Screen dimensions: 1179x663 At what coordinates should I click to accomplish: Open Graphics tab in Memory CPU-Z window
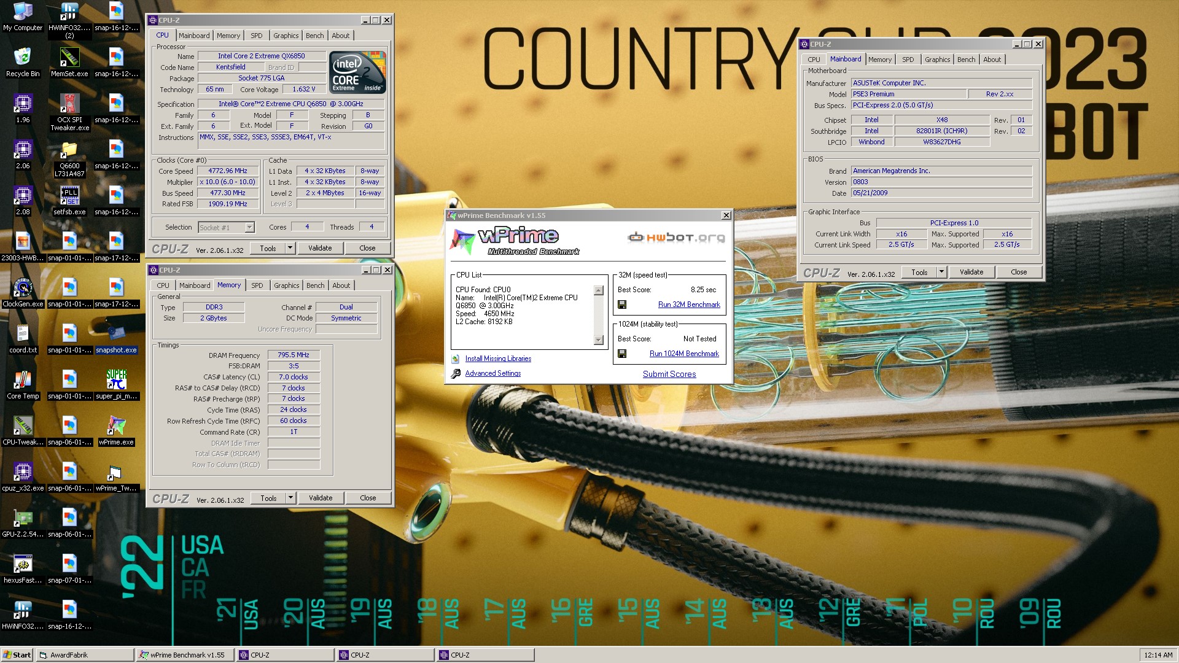287,285
